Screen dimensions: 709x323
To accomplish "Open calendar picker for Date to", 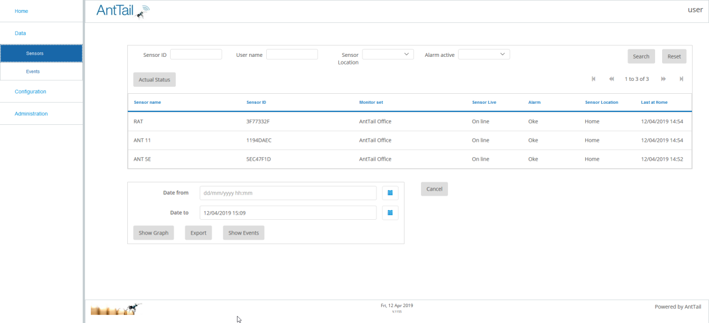I will tap(390, 212).
